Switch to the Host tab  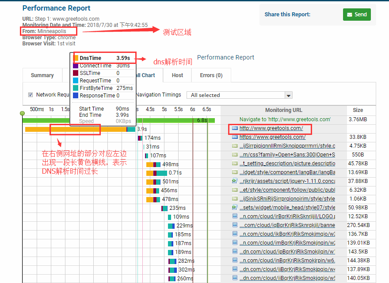point(178,75)
